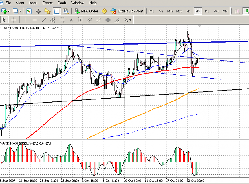Open the File menu
Viewport: 249px width, 184px height.
click(x=8, y=3)
